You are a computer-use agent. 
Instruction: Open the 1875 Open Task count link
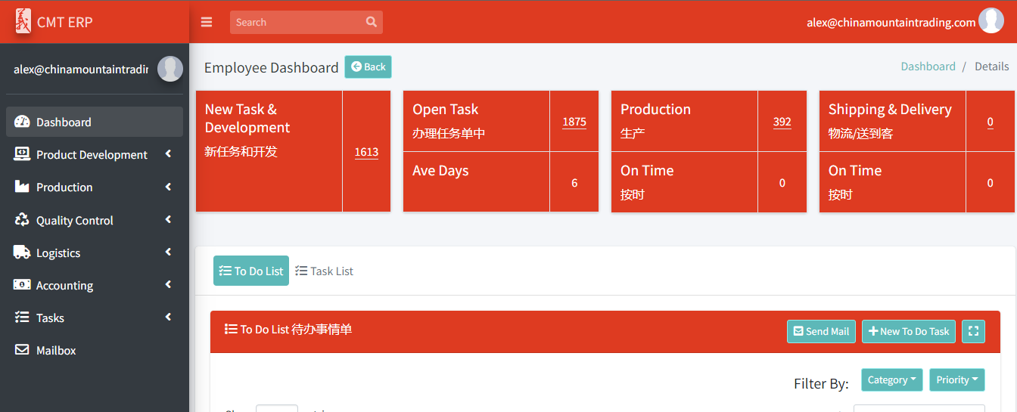pos(574,122)
